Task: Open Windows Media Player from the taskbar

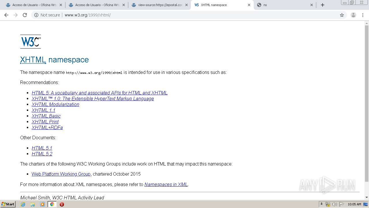Action: [x=42, y=204]
